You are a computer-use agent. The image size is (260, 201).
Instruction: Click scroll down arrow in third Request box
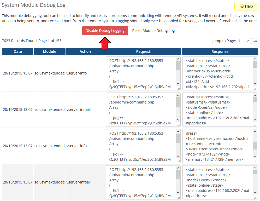(x=178, y=156)
